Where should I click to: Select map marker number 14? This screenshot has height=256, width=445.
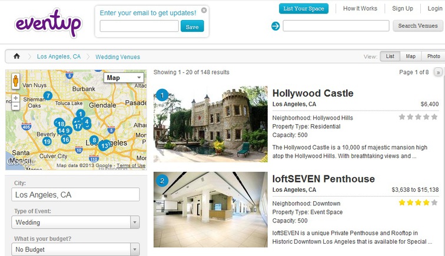(x=61, y=131)
